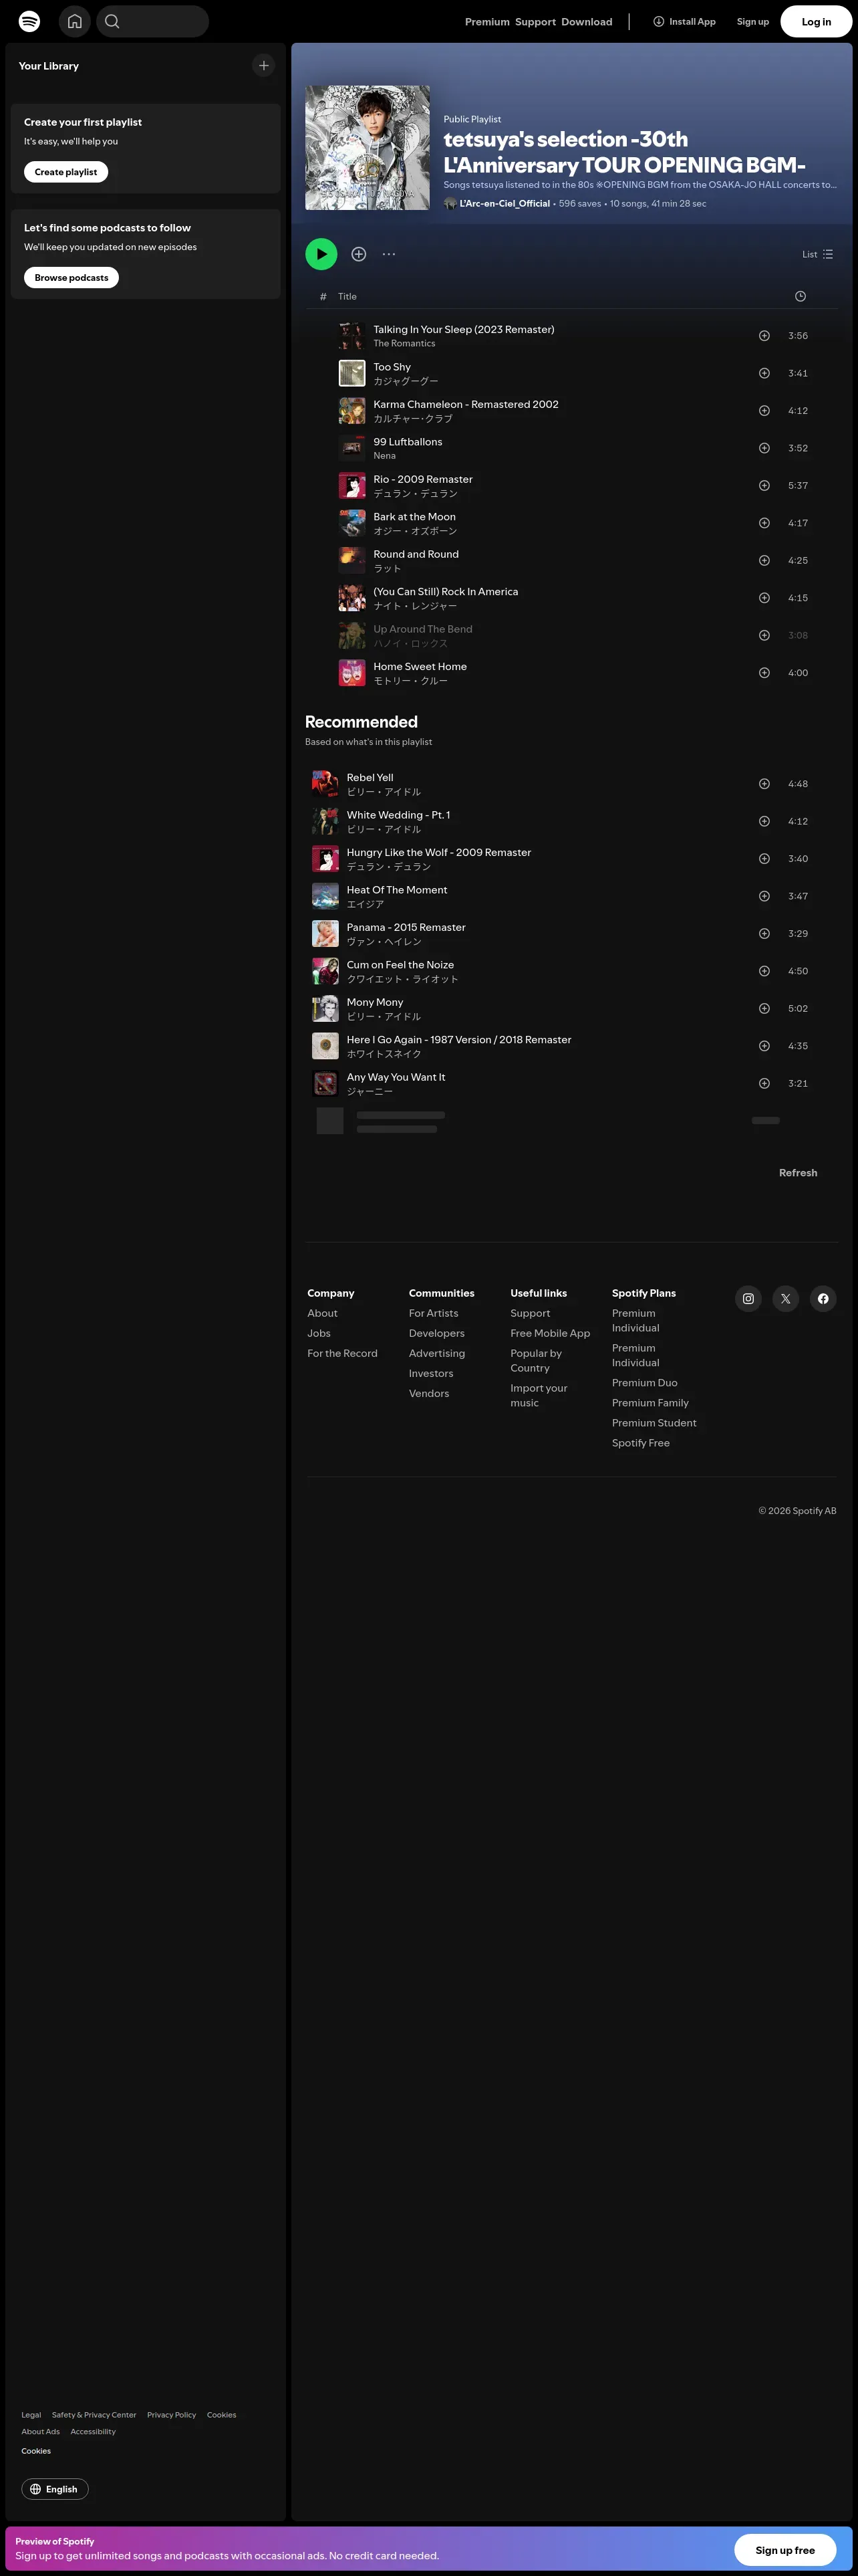This screenshot has width=858, height=2576.
Task: Open the English language selector
Action: [x=55, y=2489]
